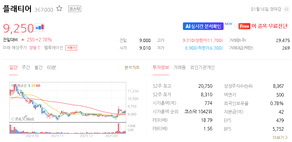Click the refresh icon next to 장마감
The image size is (292, 142).
[286, 9]
